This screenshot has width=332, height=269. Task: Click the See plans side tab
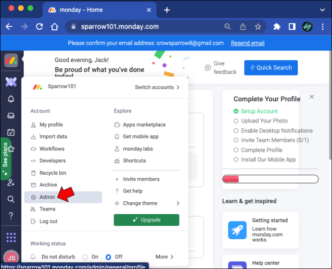(6, 159)
